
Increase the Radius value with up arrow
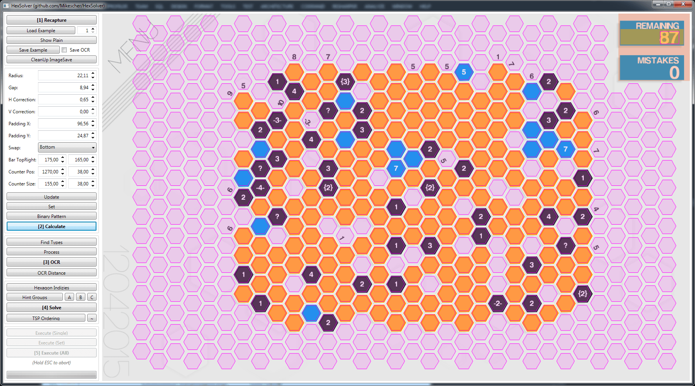pos(93,73)
